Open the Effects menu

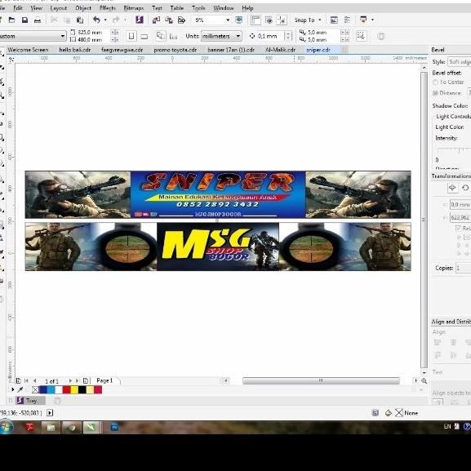coord(107,8)
